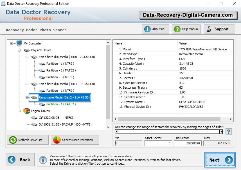Image resolution: width=241 pixels, height=170 pixels.
Task: Collapse the Disk1 fixed hard disk node
Action: tap(27, 84)
